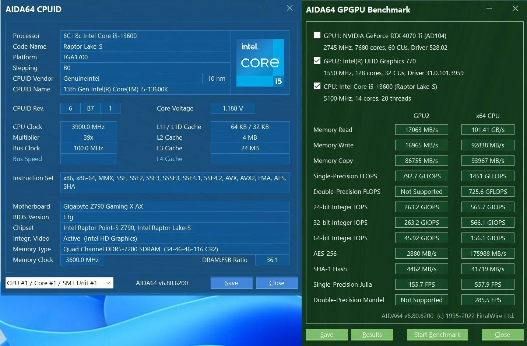Screen dimensions: 527x346
Task: Click GPU2 Single-Precision Julia 155.7 FPS
Action: point(421,284)
